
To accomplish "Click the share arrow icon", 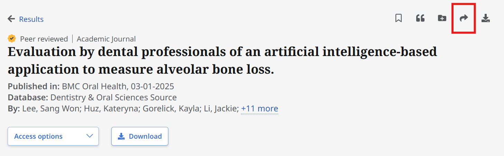I will (x=464, y=18).
